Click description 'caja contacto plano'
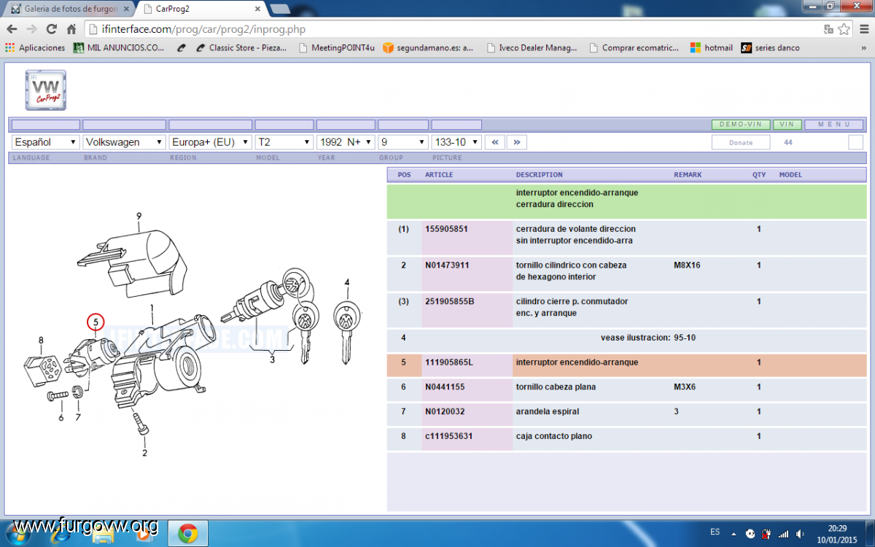875x547 pixels. (x=553, y=436)
